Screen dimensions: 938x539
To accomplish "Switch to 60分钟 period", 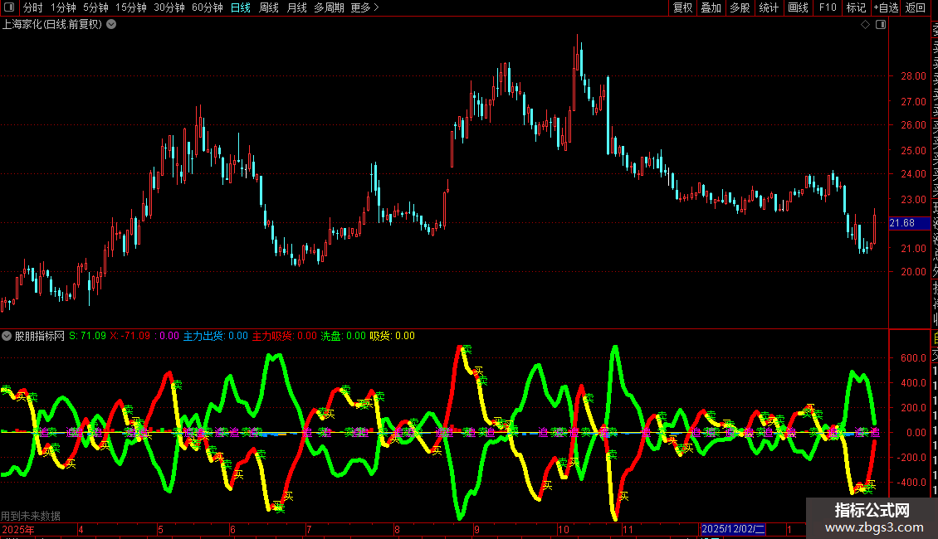I will [x=208, y=7].
